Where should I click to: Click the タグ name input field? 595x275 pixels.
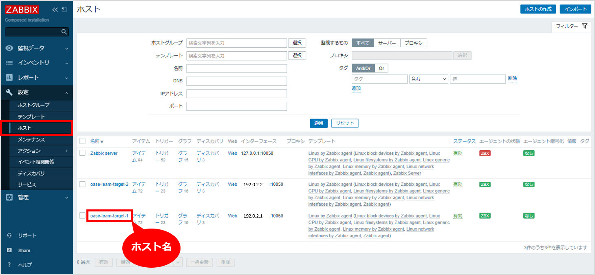[379, 79]
